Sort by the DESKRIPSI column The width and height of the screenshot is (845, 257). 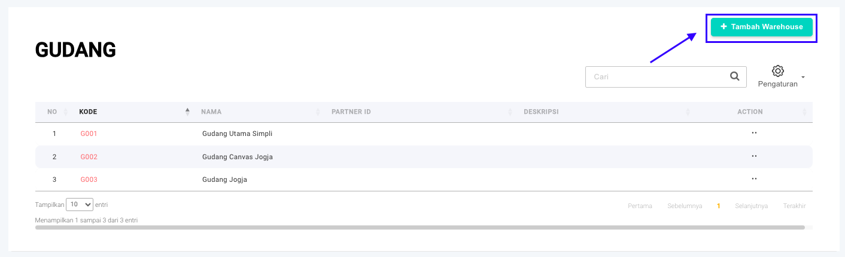[x=541, y=112]
